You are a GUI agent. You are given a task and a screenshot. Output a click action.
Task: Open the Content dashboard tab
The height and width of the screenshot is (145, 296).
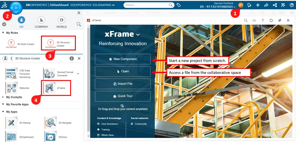[134, 13]
